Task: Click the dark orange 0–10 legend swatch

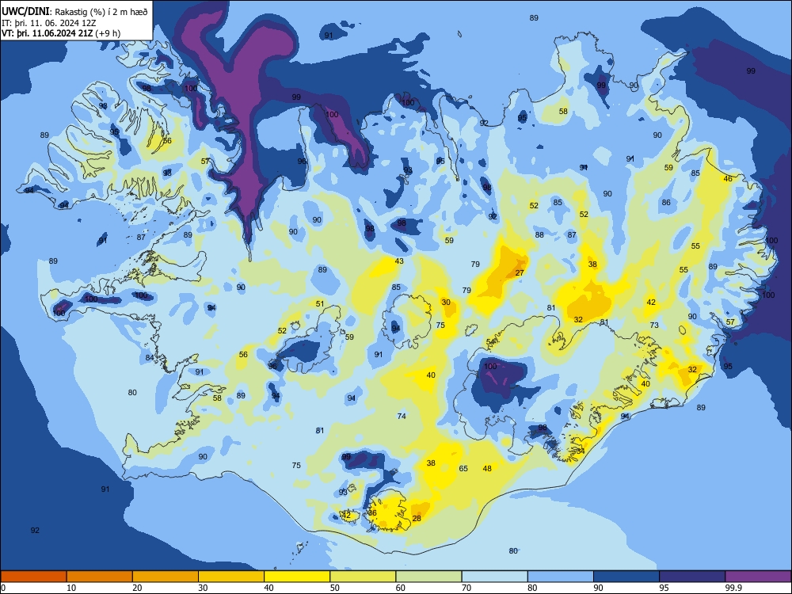Action: click(33, 577)
